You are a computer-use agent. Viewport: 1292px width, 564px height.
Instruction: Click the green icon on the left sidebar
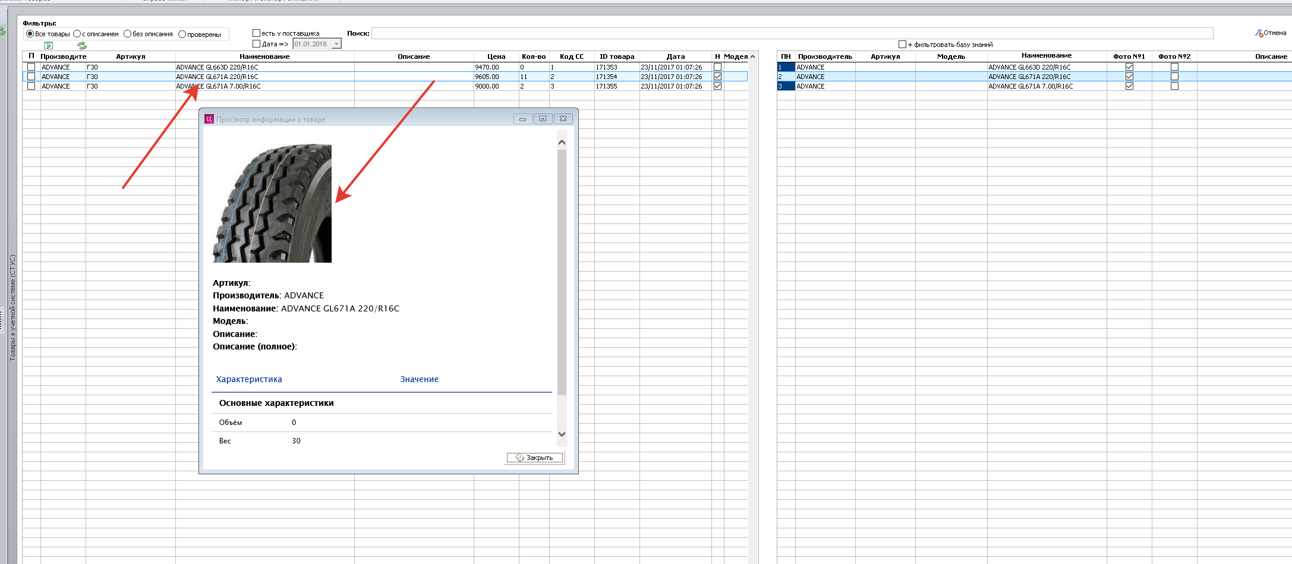[2, 31]
